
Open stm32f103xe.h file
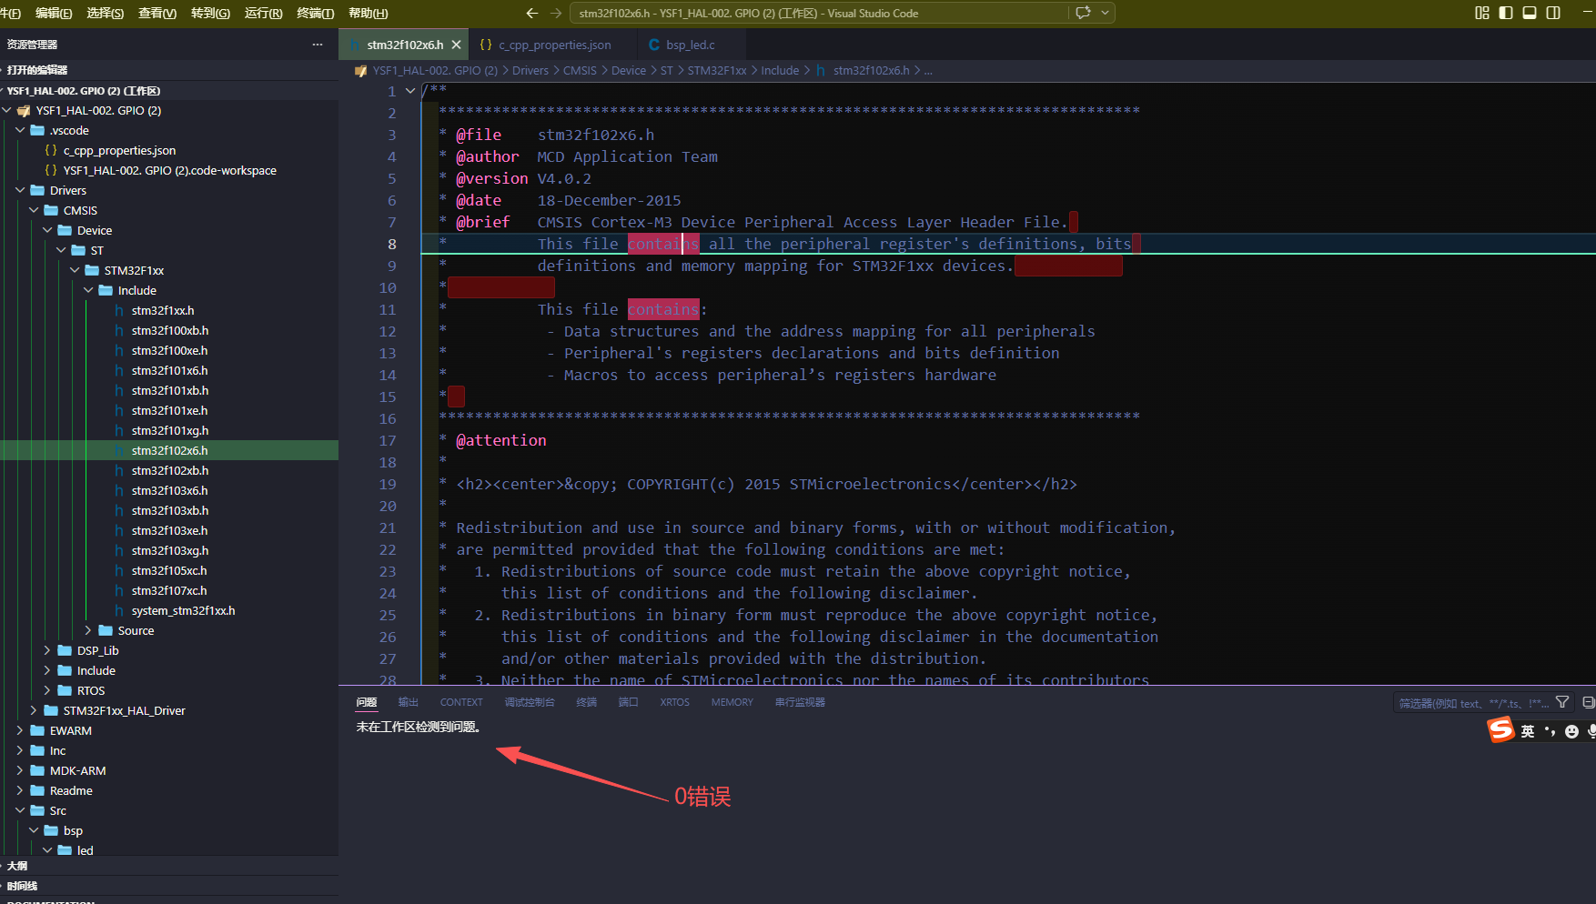pyautogui.click(x=169, y=530)
